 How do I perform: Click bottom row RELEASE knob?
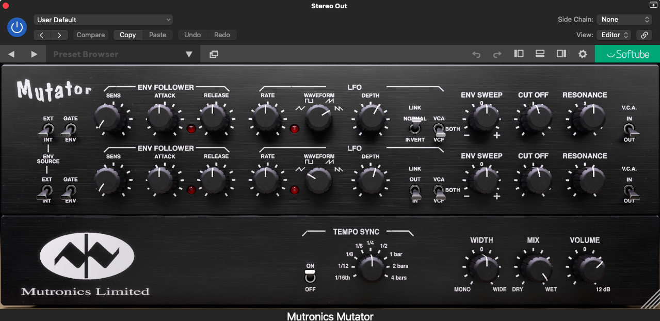pyautogui.click(x=214, y=180)
